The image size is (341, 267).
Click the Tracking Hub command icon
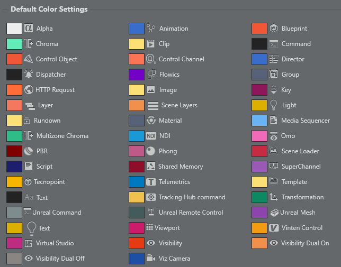[151, 197]
